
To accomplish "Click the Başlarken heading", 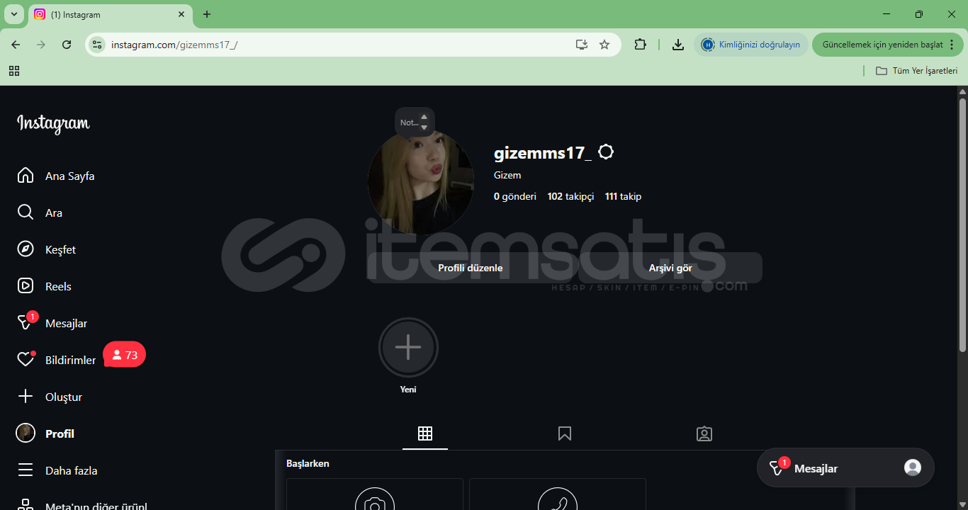I will 308,463.
